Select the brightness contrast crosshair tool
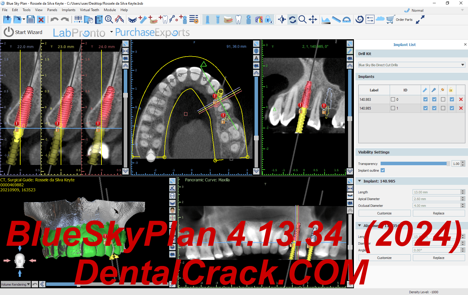 pos(282,20)
